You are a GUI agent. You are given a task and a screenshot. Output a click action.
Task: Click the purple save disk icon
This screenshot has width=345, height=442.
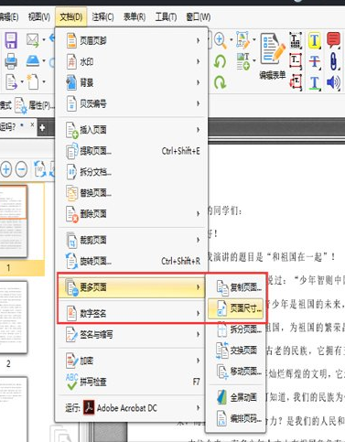click(x=11, y=40)
